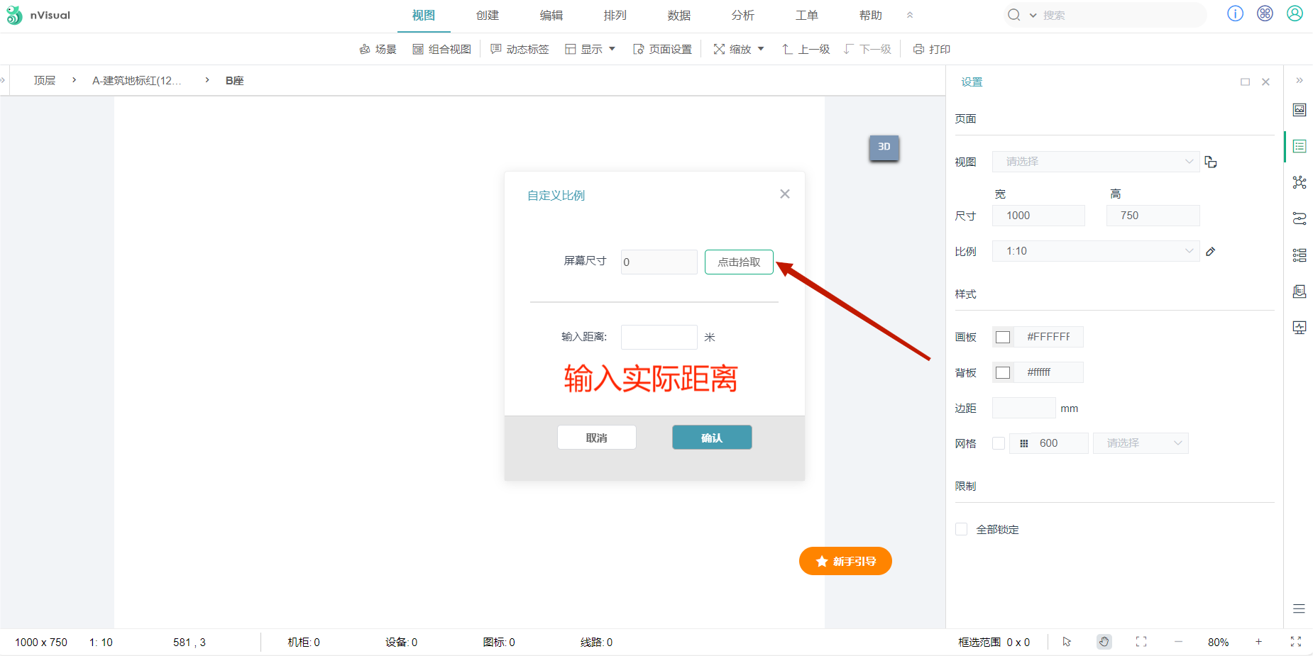Click the 边距 margin input field
The height and width of the screenshot is (656, 1313).
[1024, 408]
